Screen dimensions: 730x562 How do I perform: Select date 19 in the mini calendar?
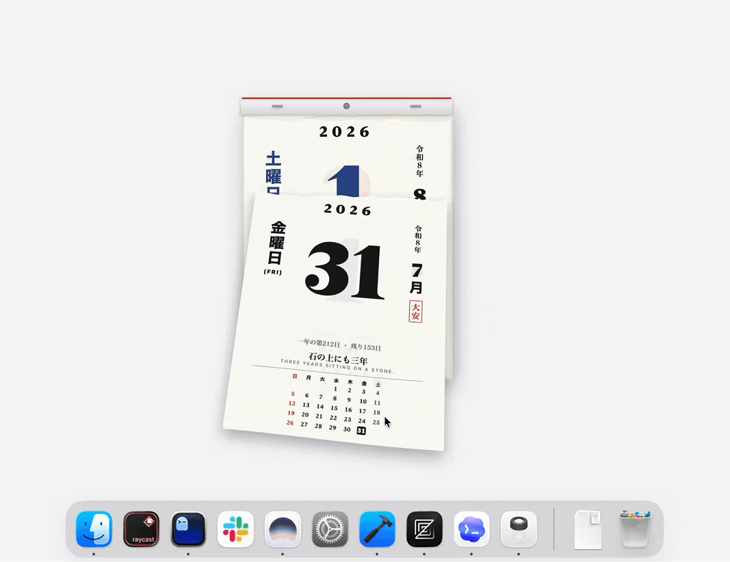pos(291,413)
